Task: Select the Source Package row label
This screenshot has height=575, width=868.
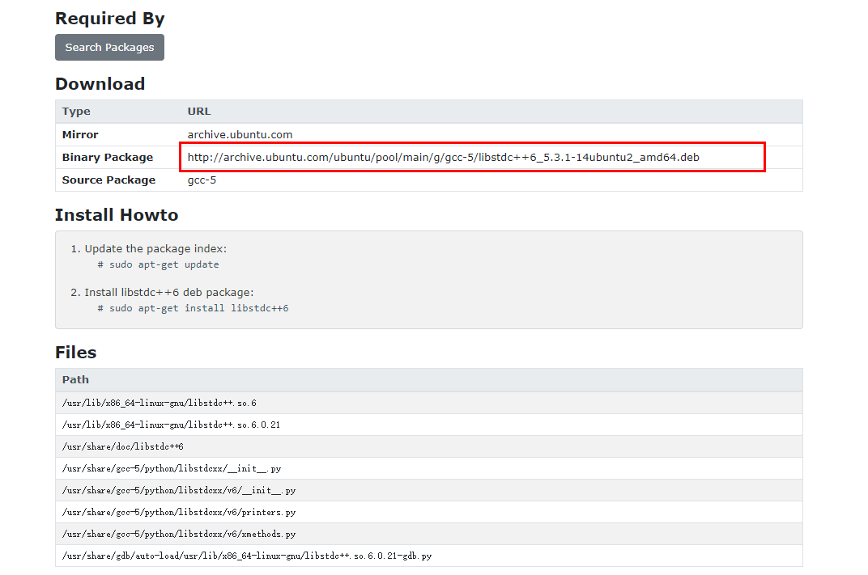Action: click(109, 180)
